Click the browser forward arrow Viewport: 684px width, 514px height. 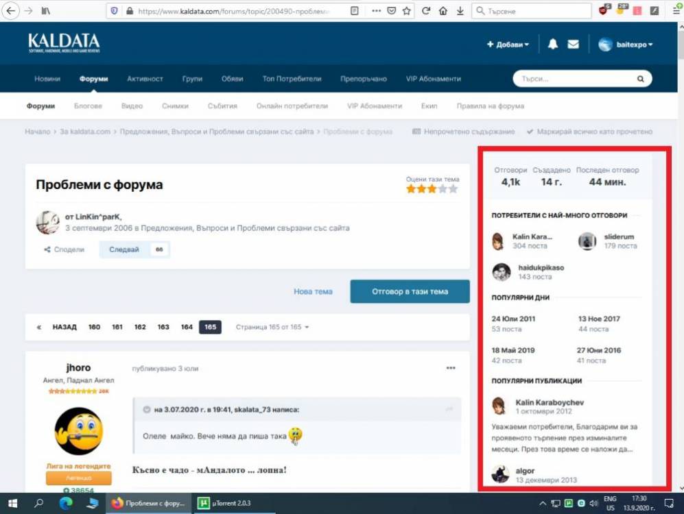[x=29, y=11]
